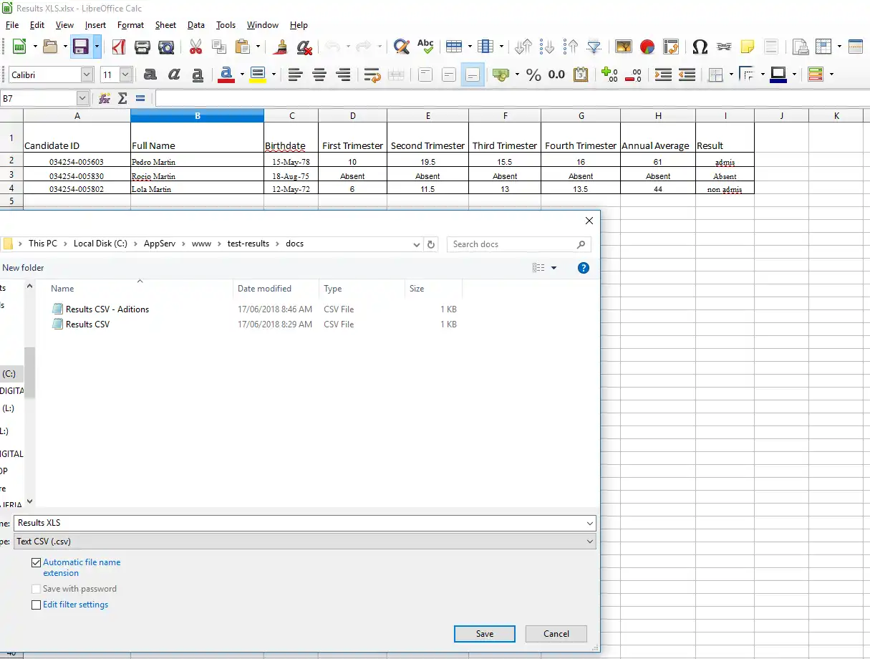Click the AutoFilter funnel icon
This screenshot has width=870, height=659.
[x=594, y=47]
